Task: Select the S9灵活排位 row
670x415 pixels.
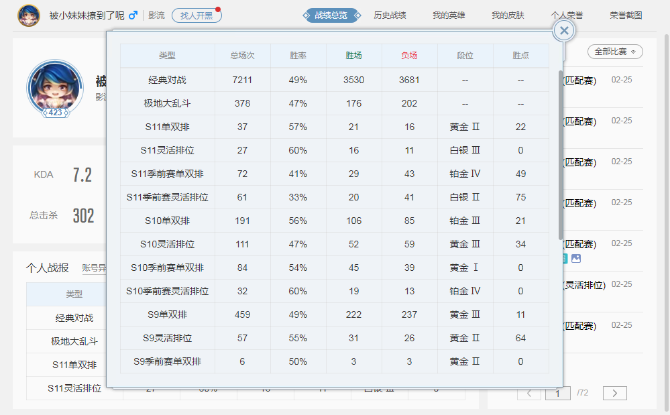Action: tap(335, 338)
